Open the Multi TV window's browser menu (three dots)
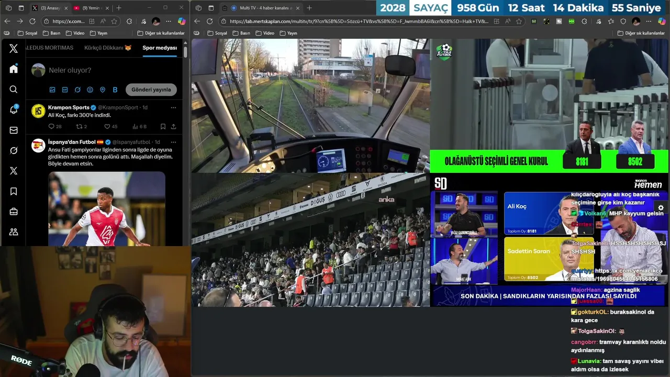Viewport: 670px width, 377px height. tap(649, 21)
